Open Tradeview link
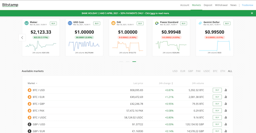This screenshot has height=133, width=256. [x=247, y=5]
